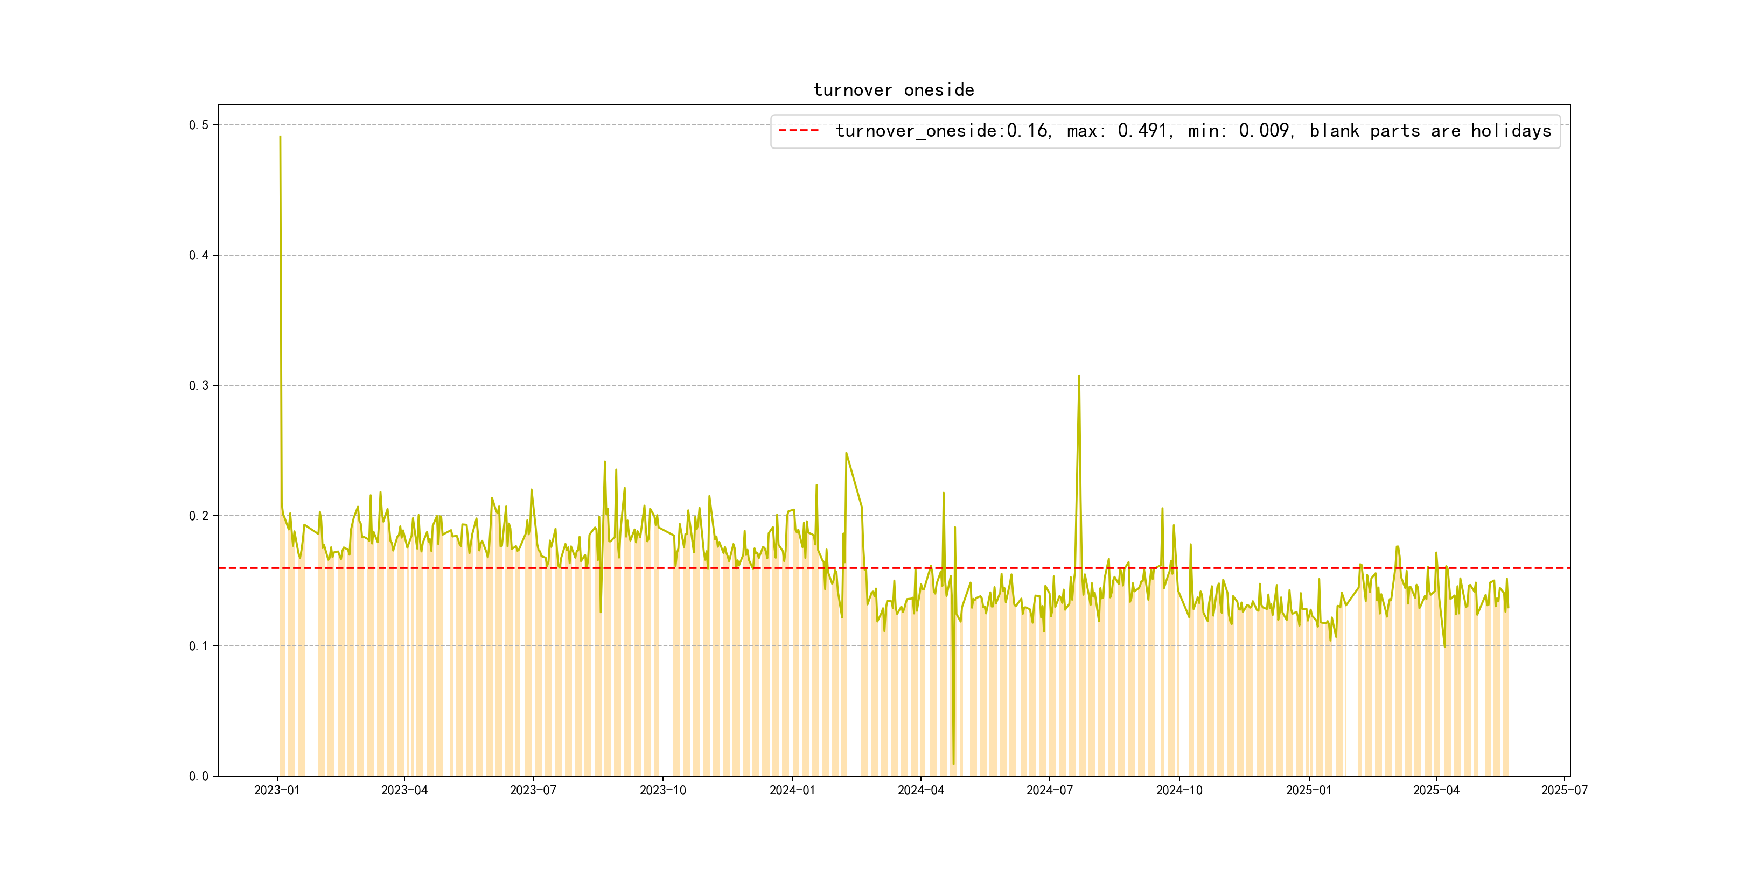The height and width of the screenshot is (872, 1745).
Task: Click the 2024-01 x-axis tick label
Action: pos(792,790)
